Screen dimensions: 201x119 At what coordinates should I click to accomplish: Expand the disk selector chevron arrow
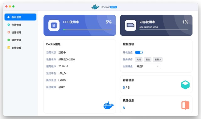coord(158,66)
